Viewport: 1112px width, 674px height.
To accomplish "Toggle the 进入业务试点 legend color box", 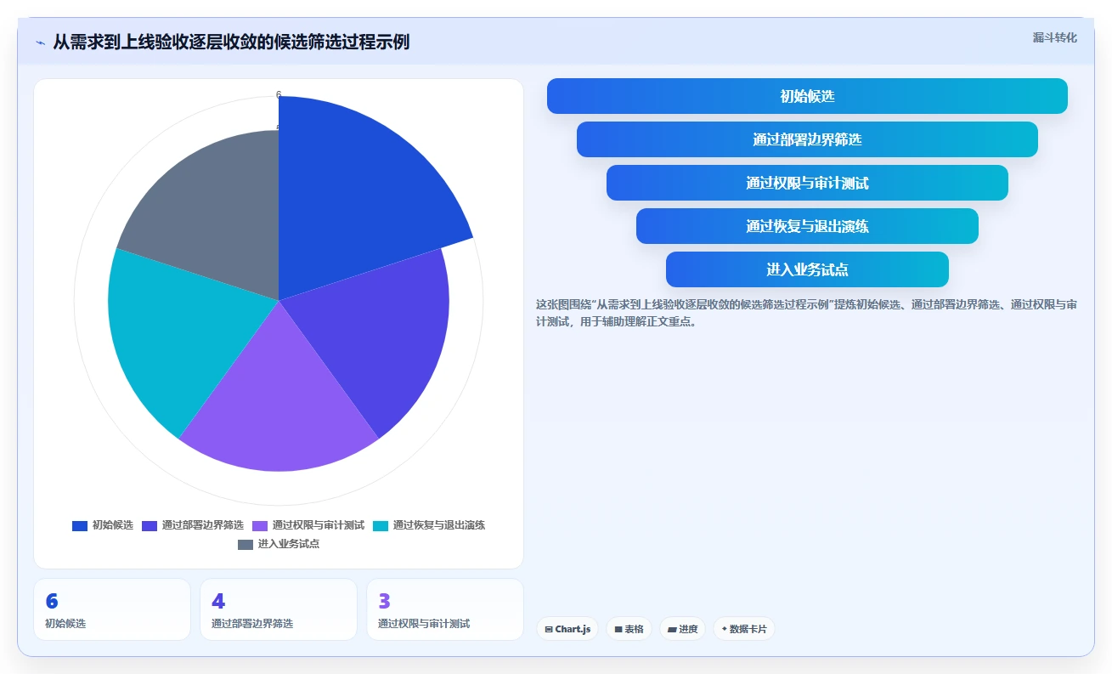I will (246, 544).
